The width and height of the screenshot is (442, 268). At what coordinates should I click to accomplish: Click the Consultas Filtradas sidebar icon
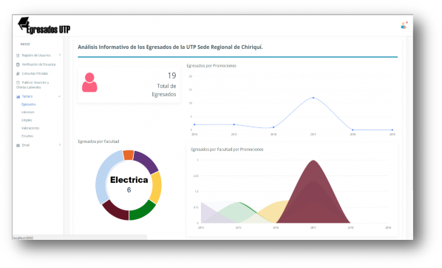pos(18,73)
